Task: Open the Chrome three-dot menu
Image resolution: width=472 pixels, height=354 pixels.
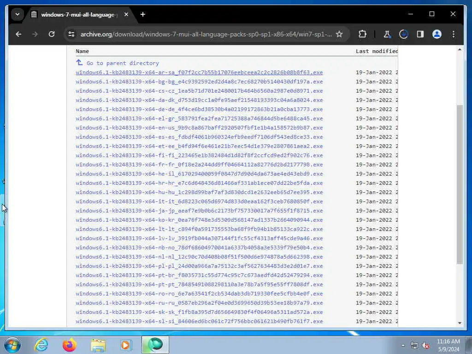Action: [x=454, y=34]
